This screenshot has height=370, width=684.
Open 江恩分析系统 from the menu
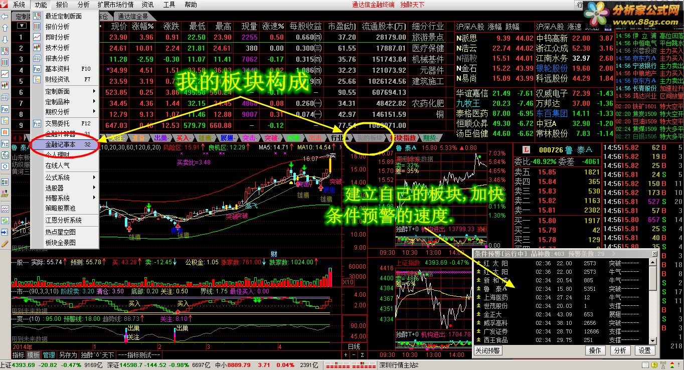pyautogui.click(x=65, y=220)
